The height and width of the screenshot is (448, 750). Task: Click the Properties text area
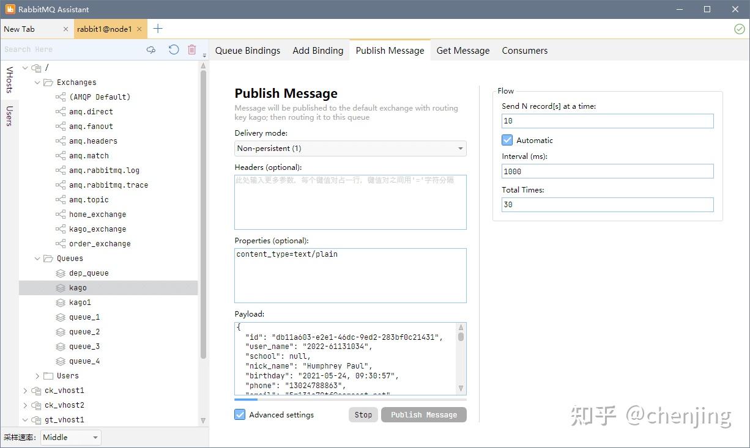point(351,276)
